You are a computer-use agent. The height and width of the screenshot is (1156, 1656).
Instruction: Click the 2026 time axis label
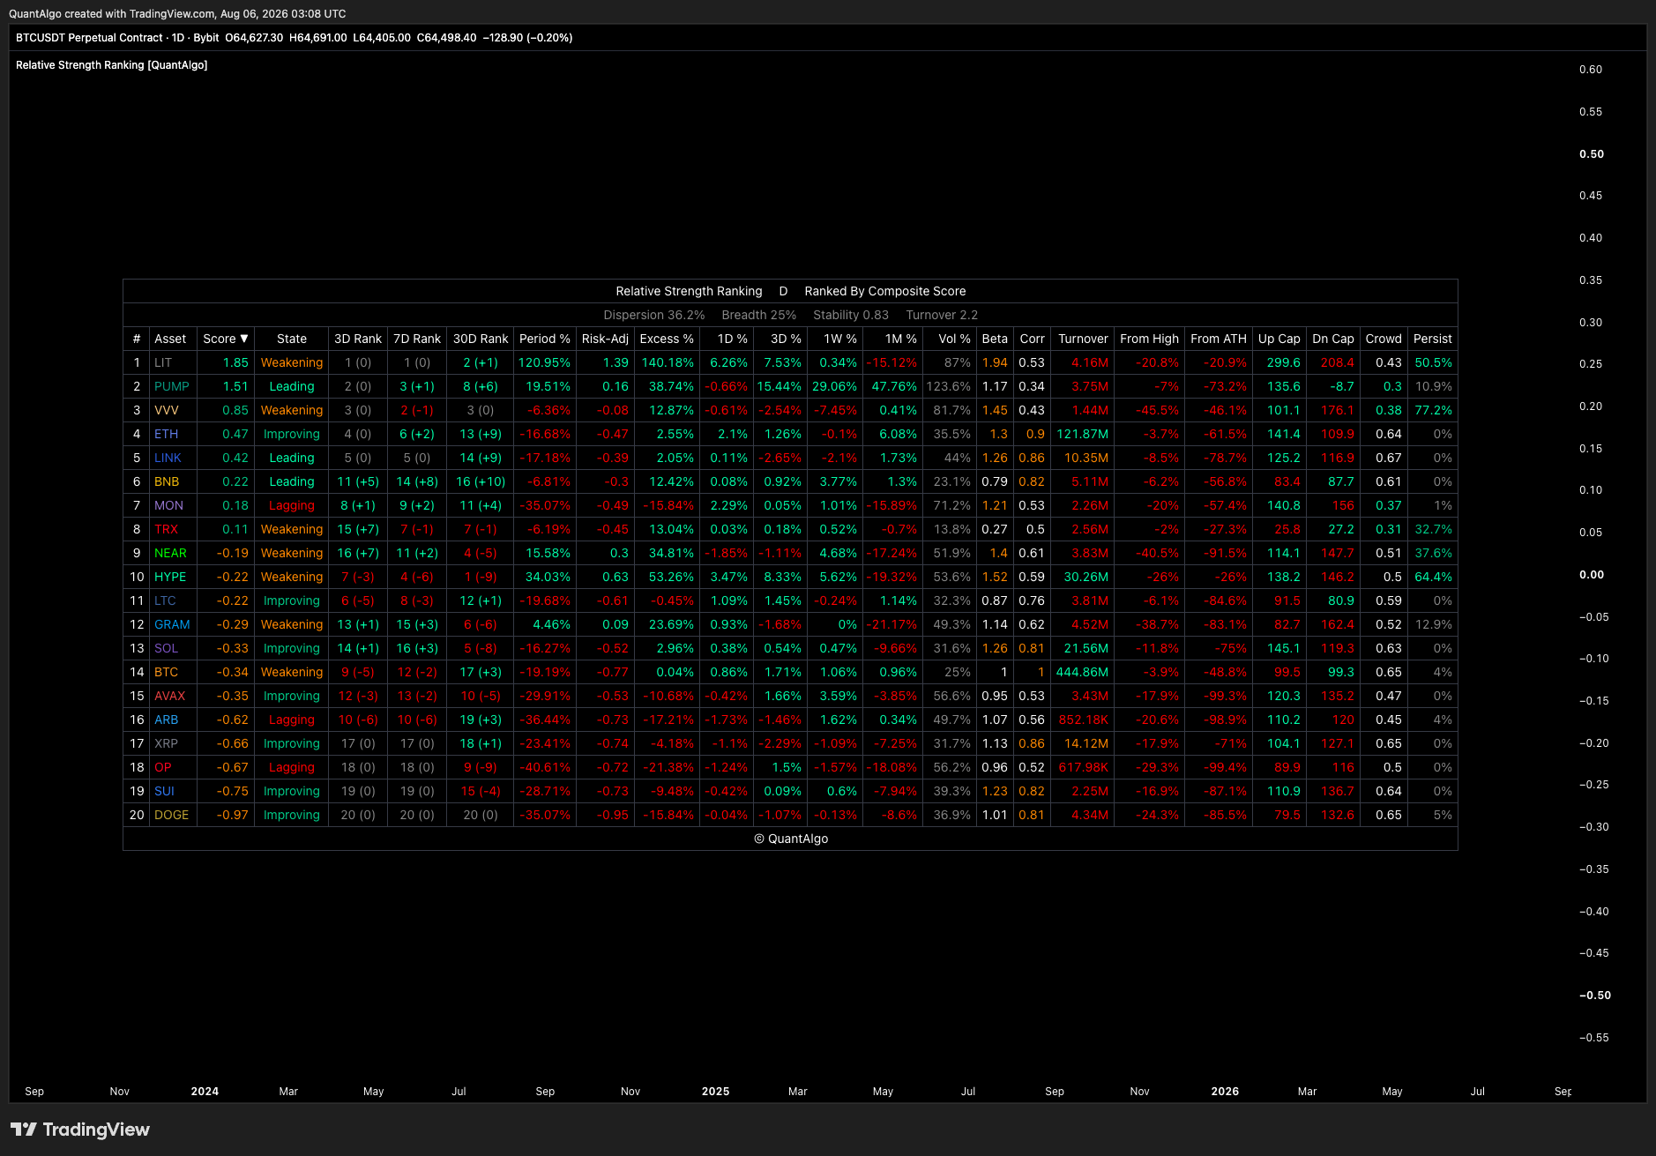(x=1225, y=1092)
